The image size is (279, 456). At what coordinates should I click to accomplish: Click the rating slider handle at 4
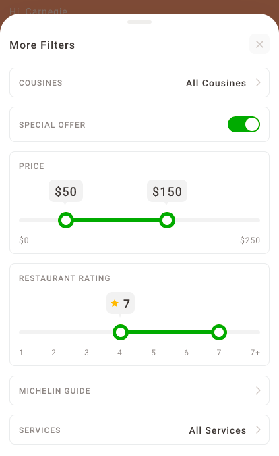[121, 332]
